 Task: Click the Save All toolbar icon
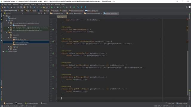click(x=5, y=7)
